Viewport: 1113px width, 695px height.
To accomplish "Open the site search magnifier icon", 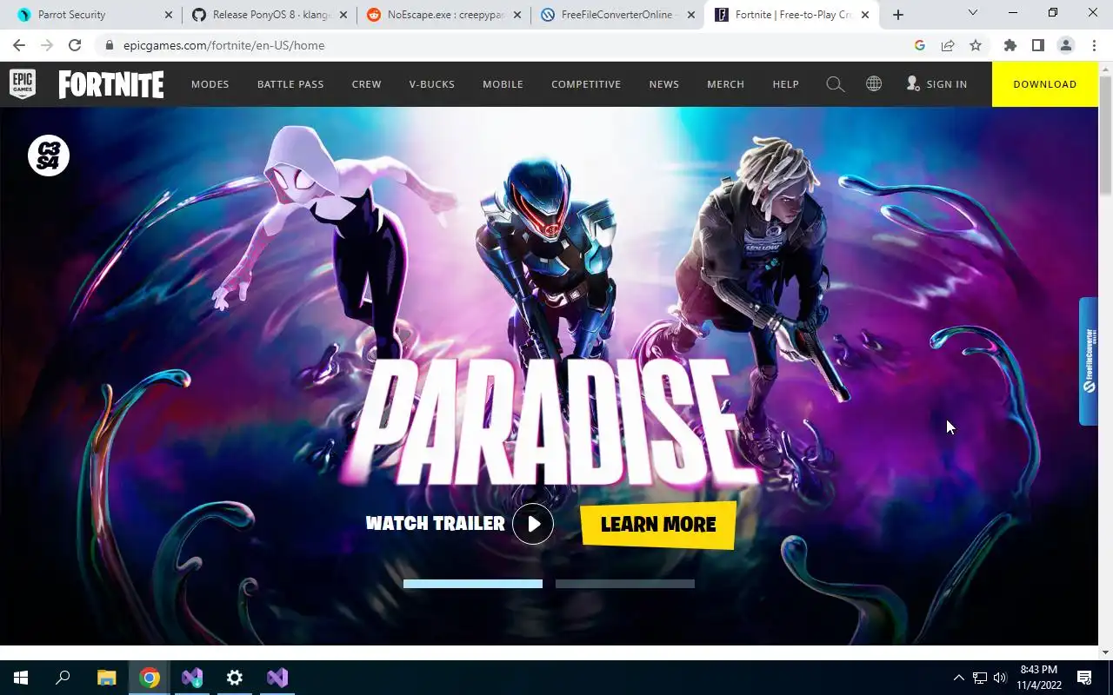I will coord(836,84).
